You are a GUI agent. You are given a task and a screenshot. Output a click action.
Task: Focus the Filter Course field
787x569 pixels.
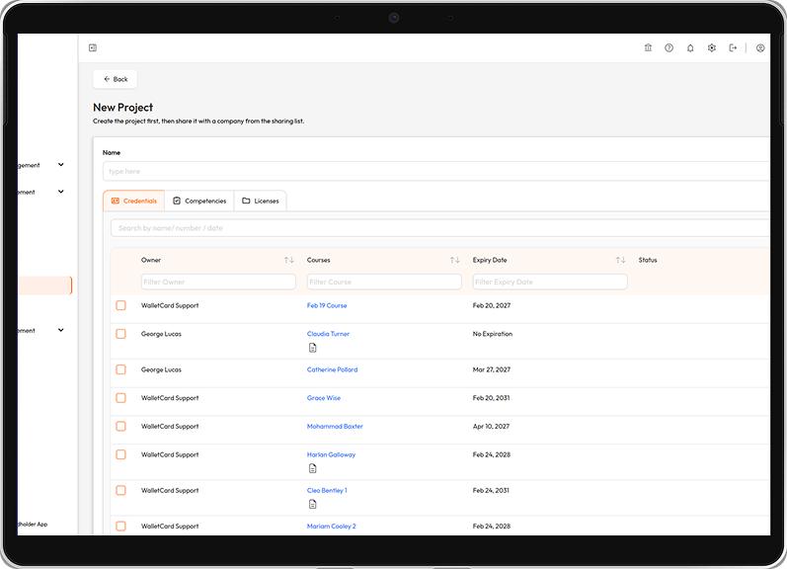384,282
